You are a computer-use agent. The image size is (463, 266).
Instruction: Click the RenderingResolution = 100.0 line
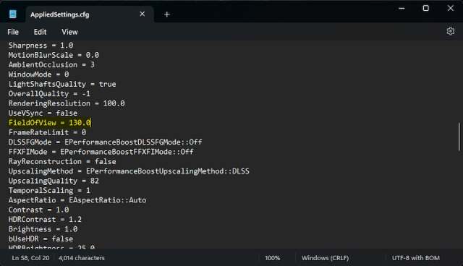tap(67, 103)
